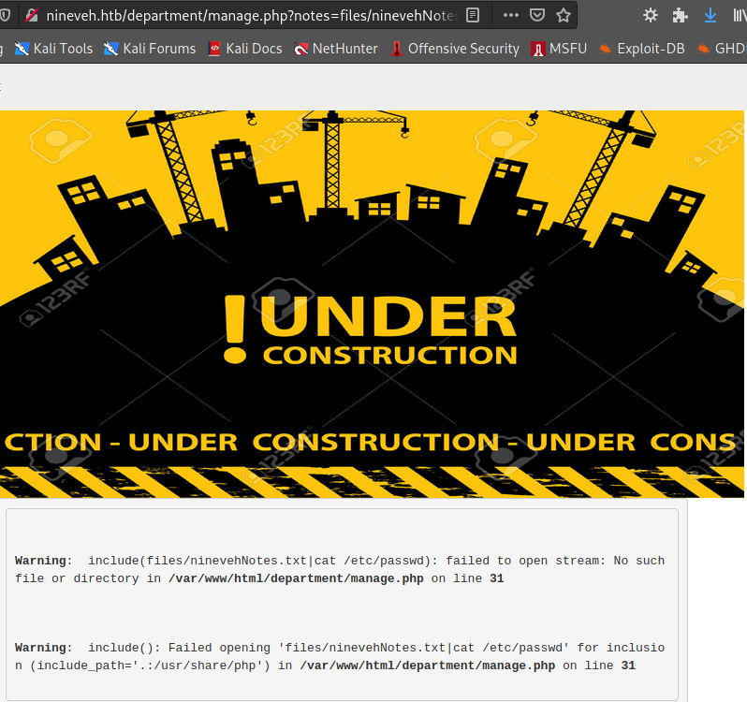Save page to Pocket icon
This screenshot has width=747, height=702.
[537, 15]
